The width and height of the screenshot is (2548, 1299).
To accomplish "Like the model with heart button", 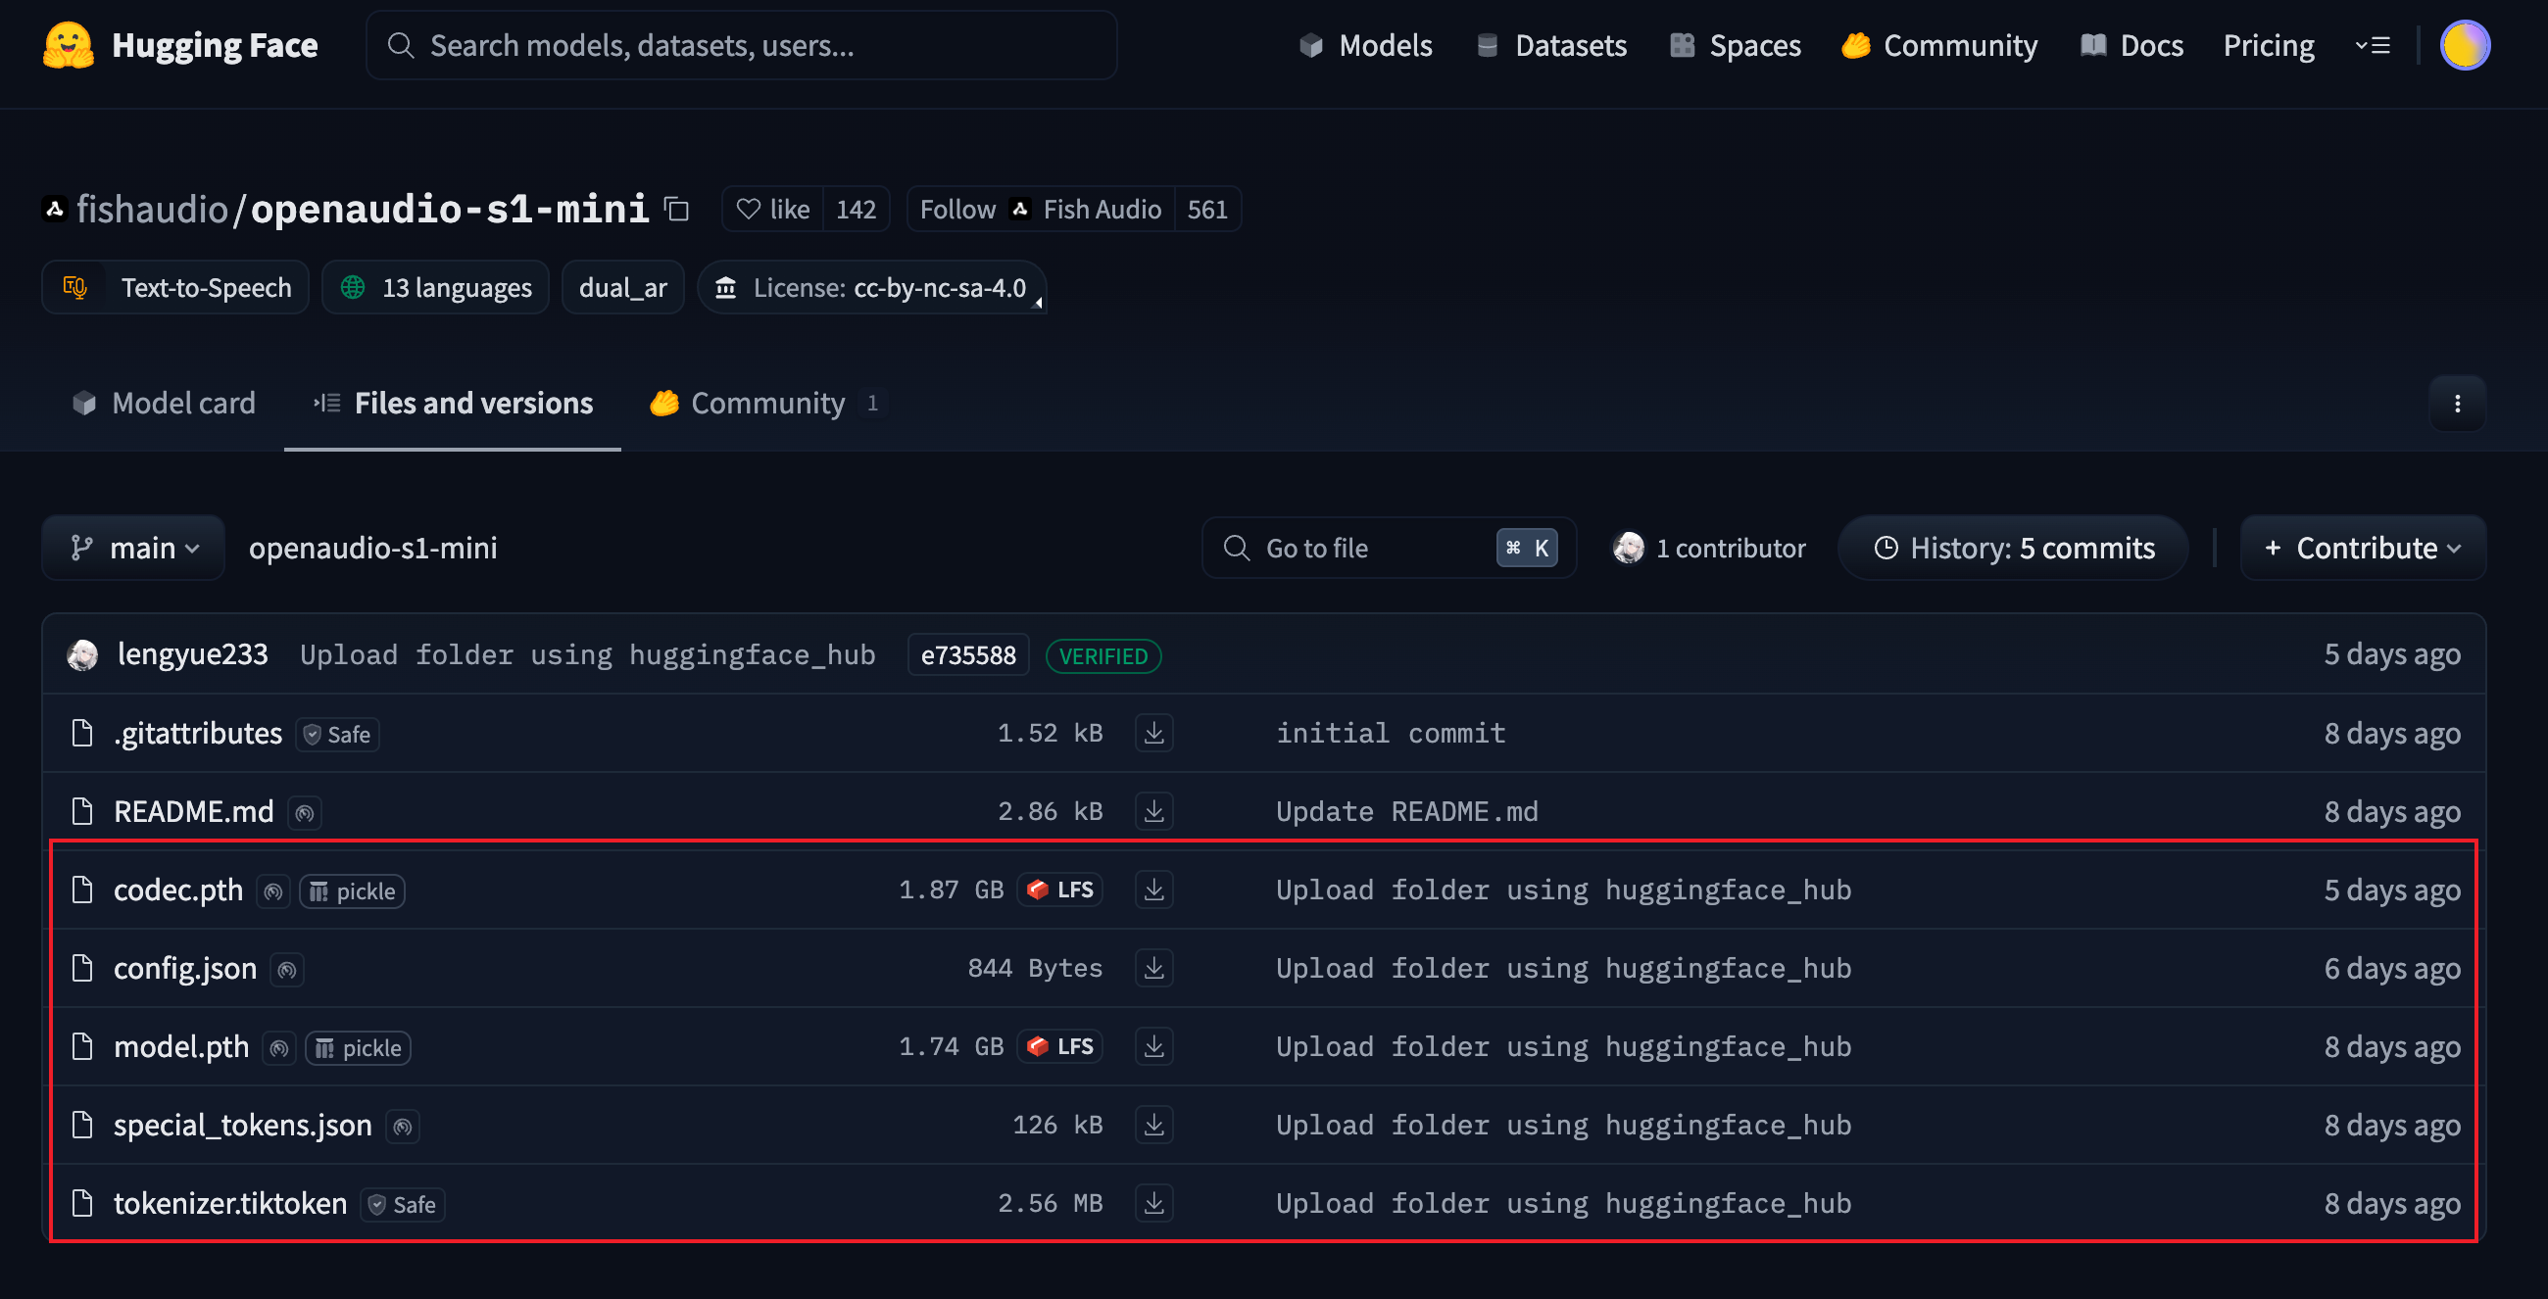I will [x=772, y=209].
